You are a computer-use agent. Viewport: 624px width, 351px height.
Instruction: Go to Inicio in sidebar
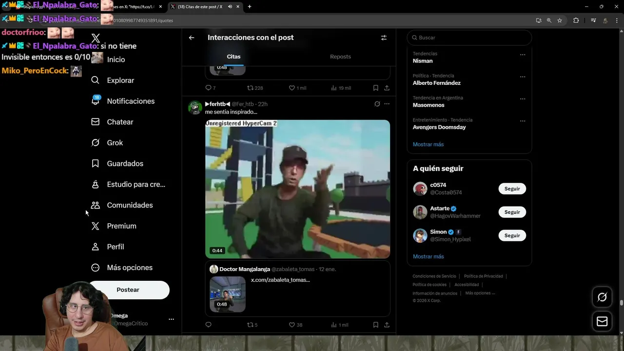(x=116, y=59)
